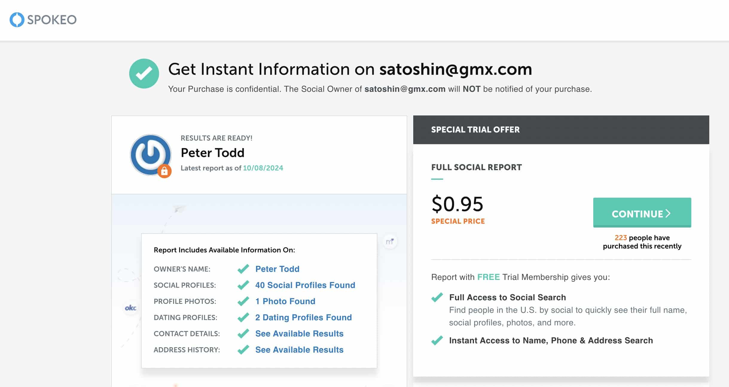Click checkmark next to Instant Access to Name
The image size is (729, 387).
pos(437,340)
